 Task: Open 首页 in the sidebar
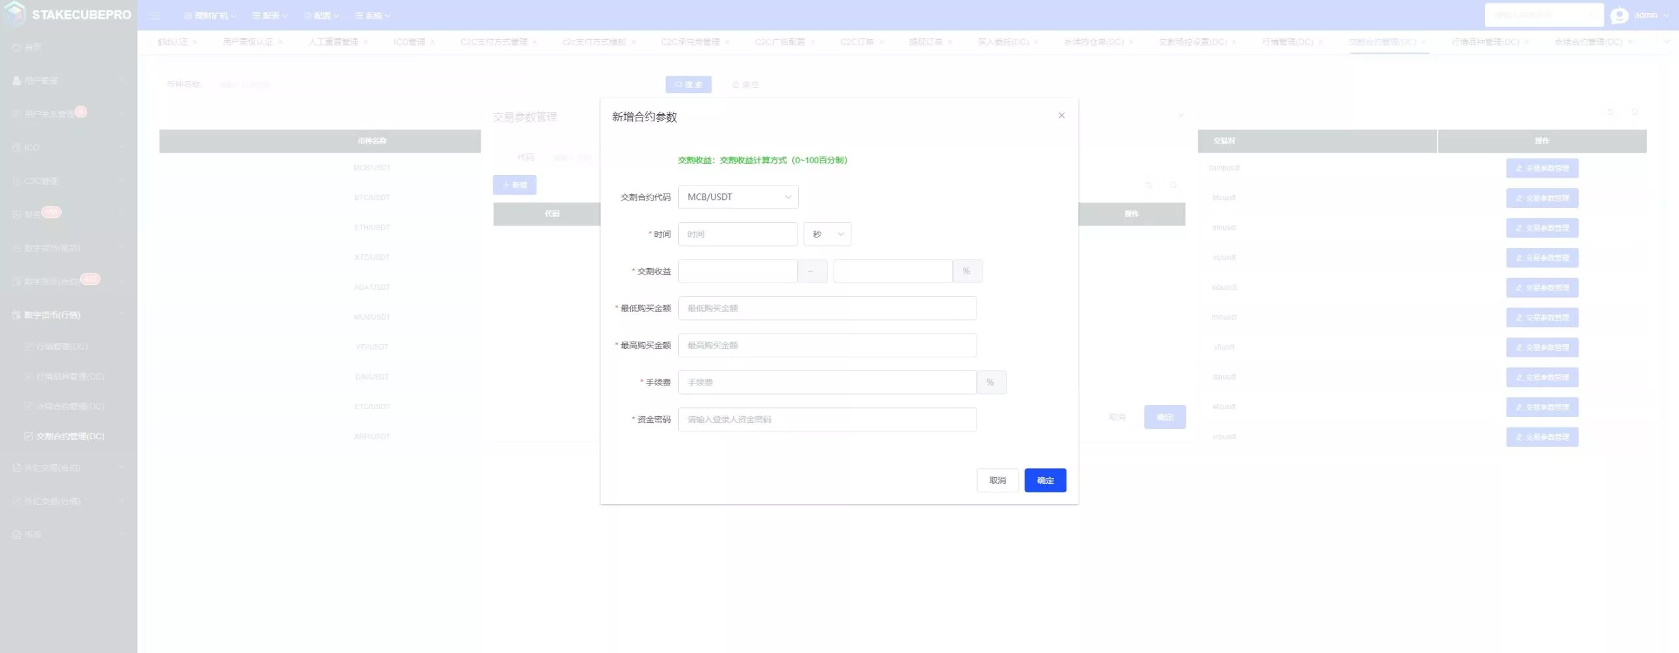pyautogui.click(x=68, y=47)
